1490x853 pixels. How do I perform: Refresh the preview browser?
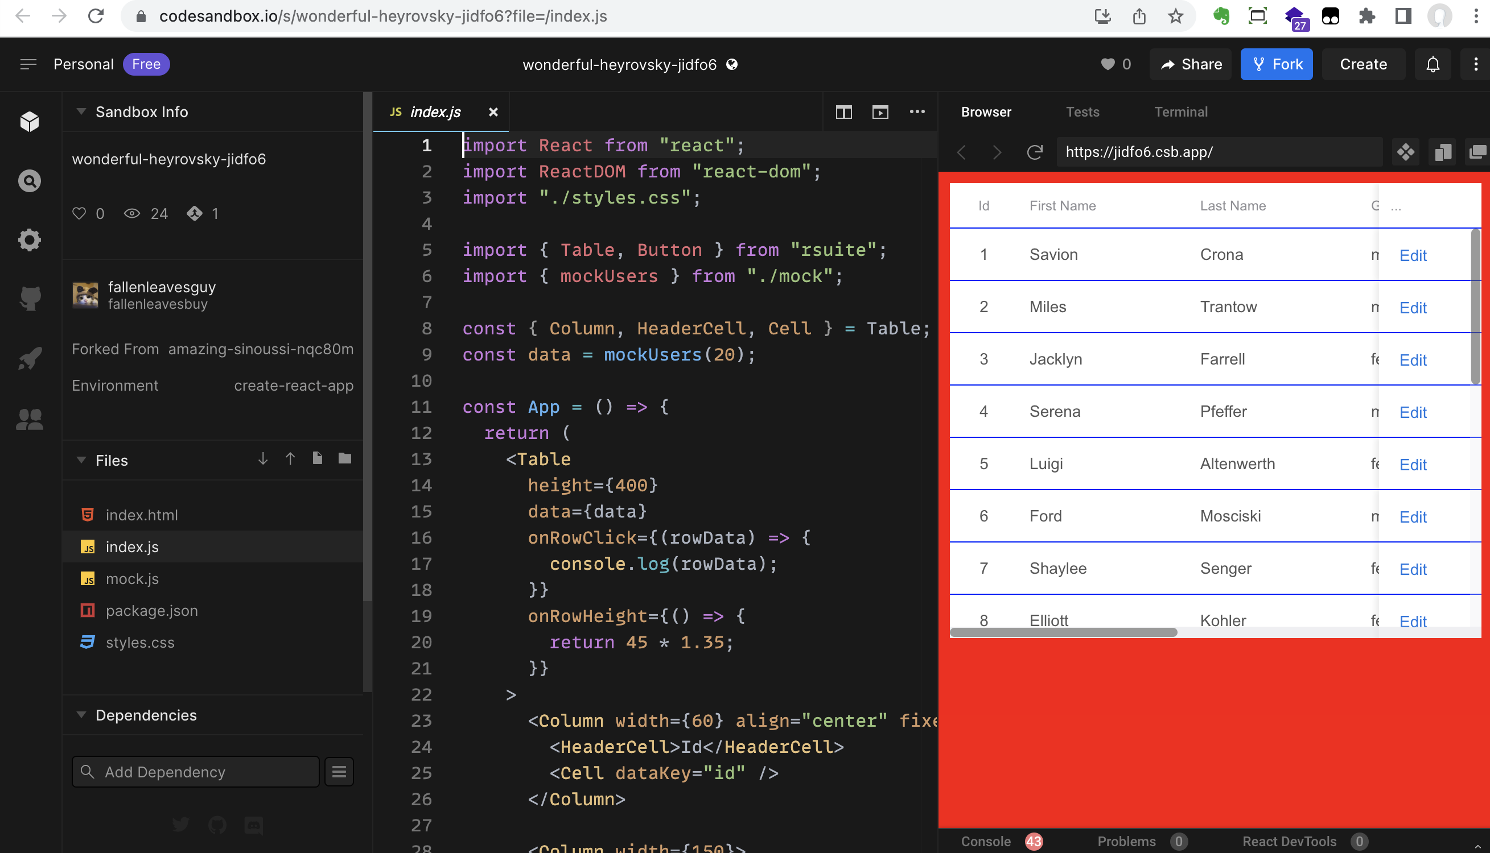[1035, 152]
